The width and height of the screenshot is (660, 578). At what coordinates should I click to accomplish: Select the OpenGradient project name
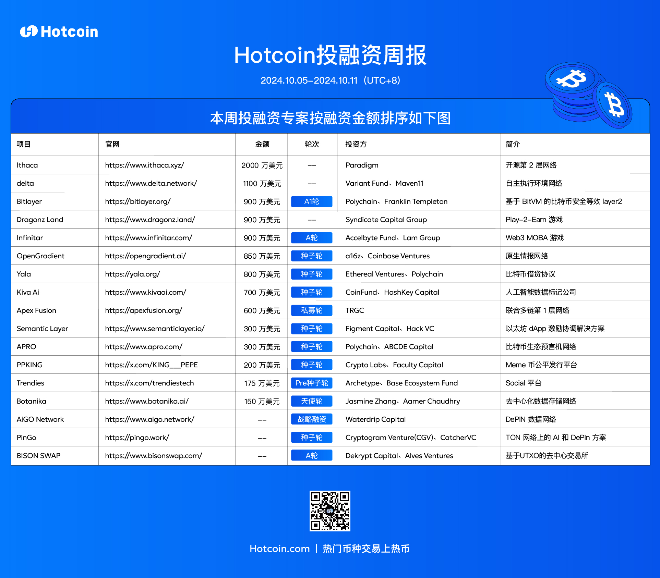click(x=40, y=256)
